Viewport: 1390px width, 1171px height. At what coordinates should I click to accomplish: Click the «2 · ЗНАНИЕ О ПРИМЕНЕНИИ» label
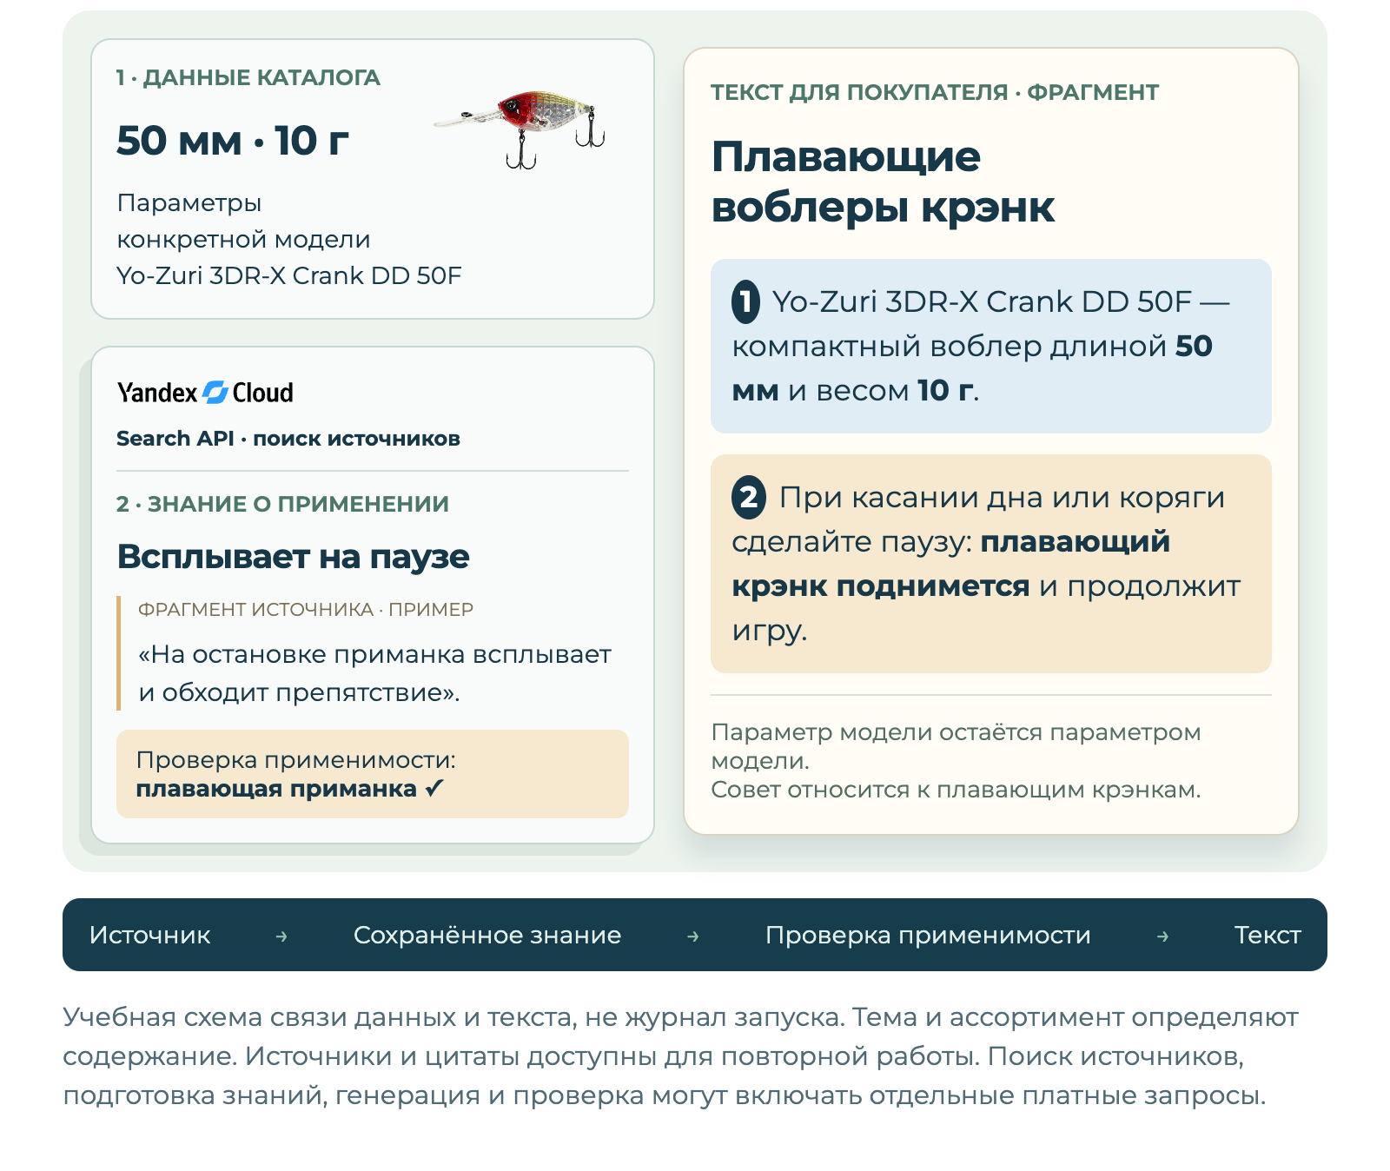point(282,504)
